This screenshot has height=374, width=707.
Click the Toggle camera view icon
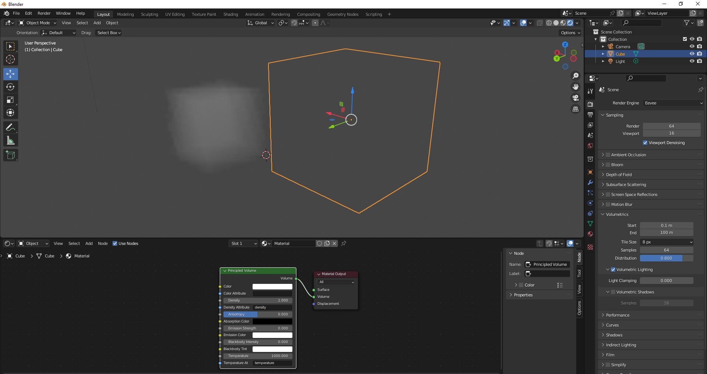coord(576,98)
